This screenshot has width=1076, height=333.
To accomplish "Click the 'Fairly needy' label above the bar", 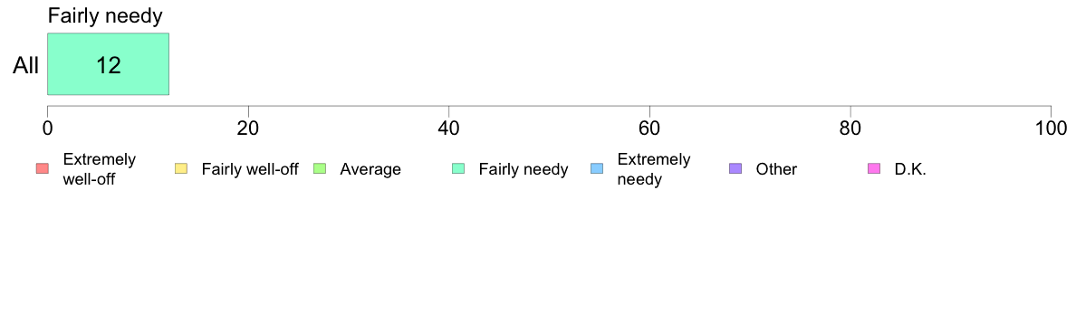I will tap(105, 16).
